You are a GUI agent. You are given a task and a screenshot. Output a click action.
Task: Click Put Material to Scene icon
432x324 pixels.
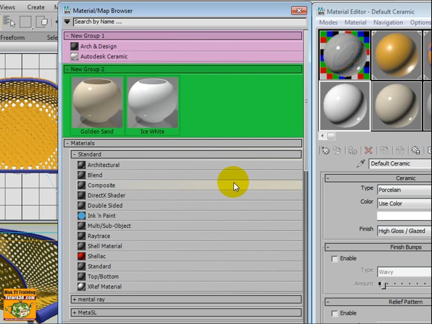[337, 150]
